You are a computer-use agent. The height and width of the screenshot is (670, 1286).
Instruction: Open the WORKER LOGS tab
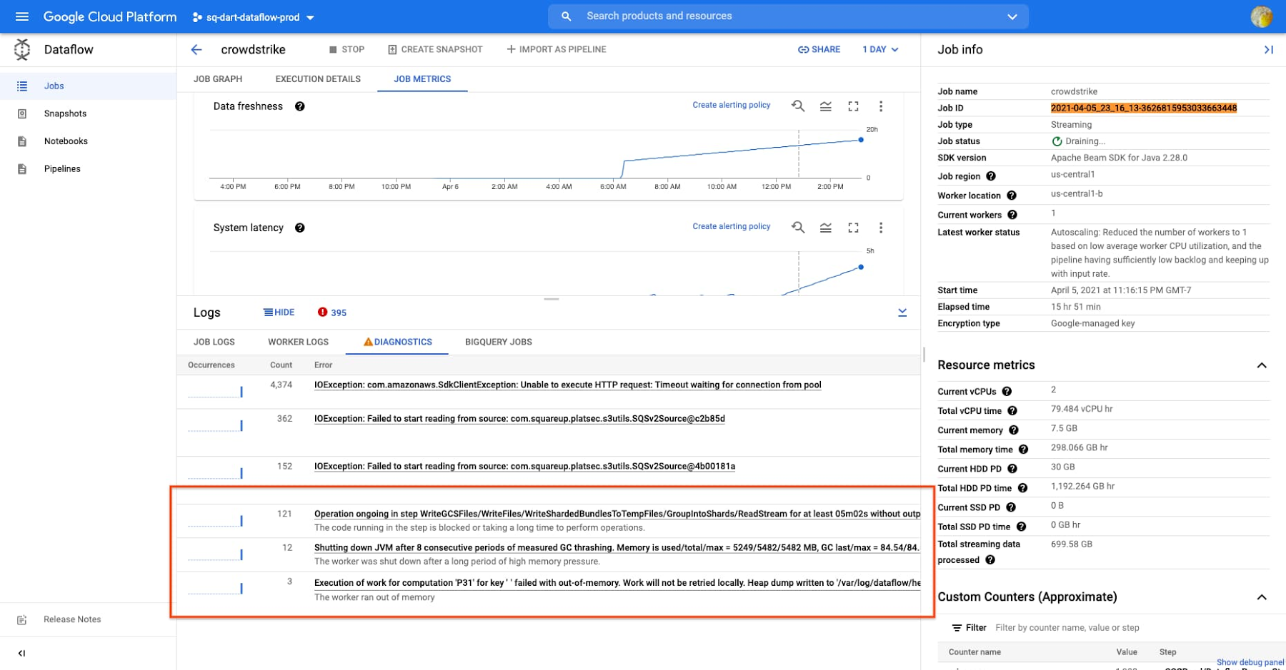(299, 342)
